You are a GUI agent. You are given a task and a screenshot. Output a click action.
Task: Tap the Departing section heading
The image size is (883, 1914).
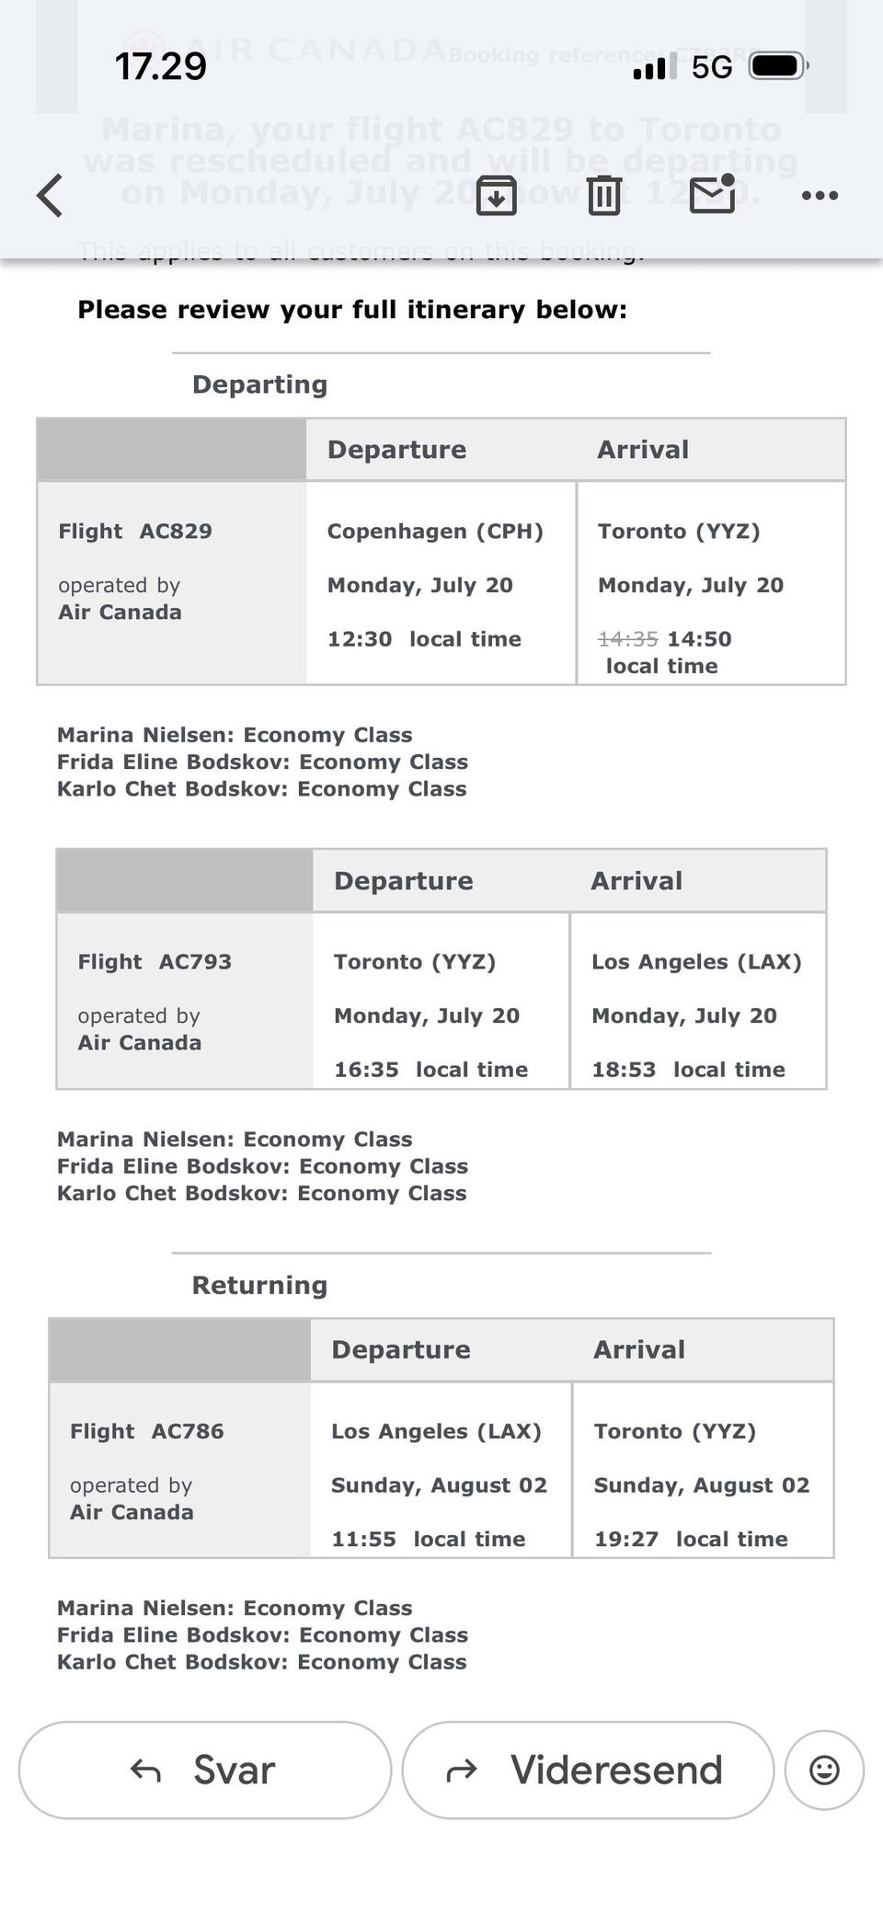(259, 384)
